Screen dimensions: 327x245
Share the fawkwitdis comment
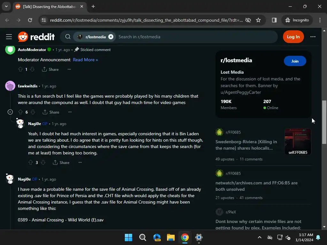click(x=51, y=112)
